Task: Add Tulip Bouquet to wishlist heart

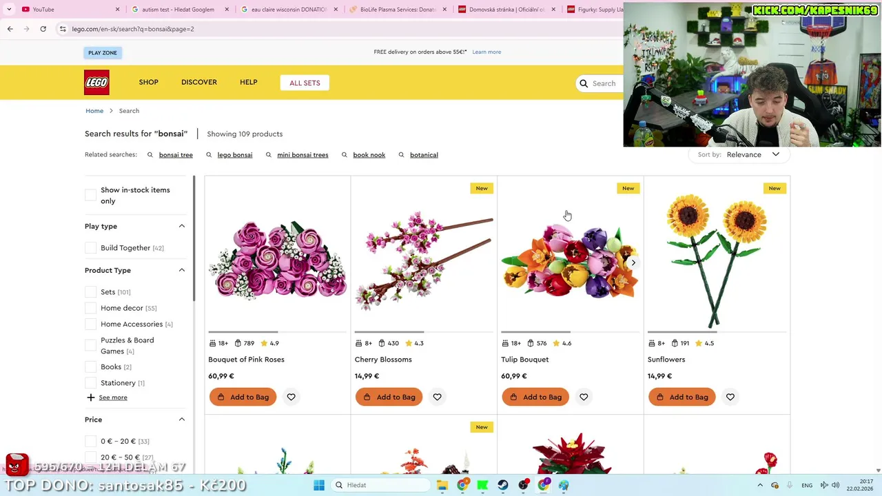Action: point(584,397)
